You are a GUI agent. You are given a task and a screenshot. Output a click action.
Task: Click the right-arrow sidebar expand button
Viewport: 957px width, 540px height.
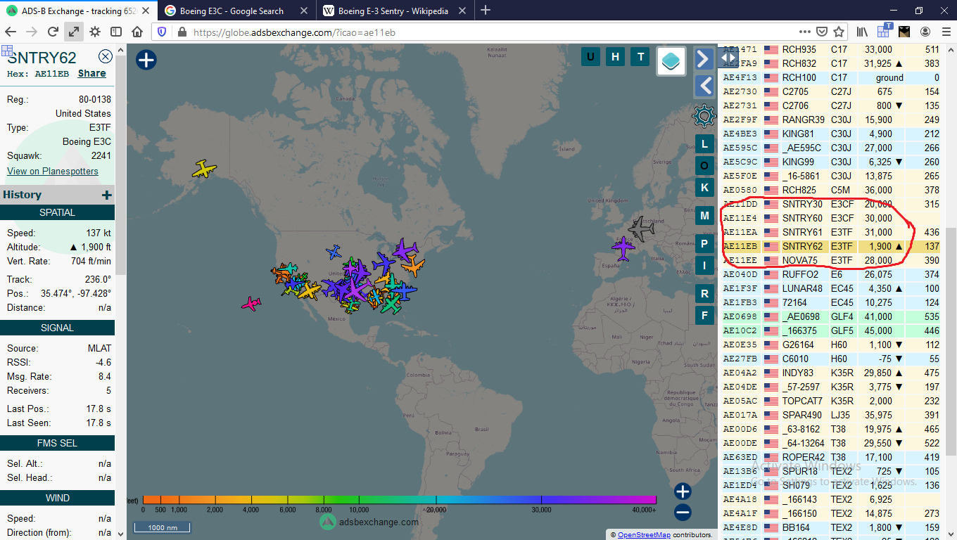coord(704,58)
